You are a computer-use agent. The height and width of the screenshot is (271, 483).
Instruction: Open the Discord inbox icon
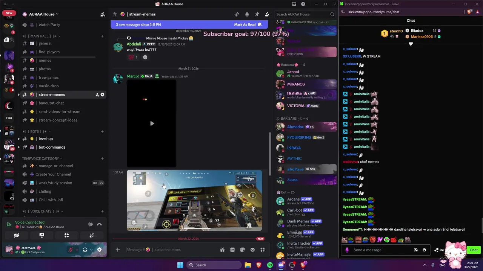coord(294,4)
